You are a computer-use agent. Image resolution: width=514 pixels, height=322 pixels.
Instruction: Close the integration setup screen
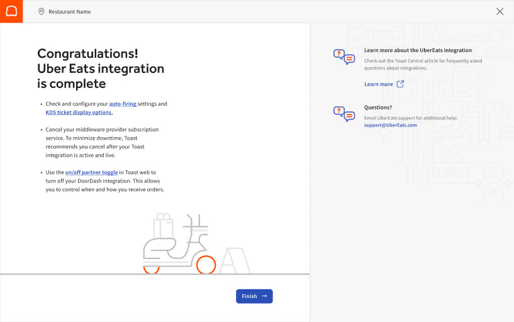tap(500, 11)
